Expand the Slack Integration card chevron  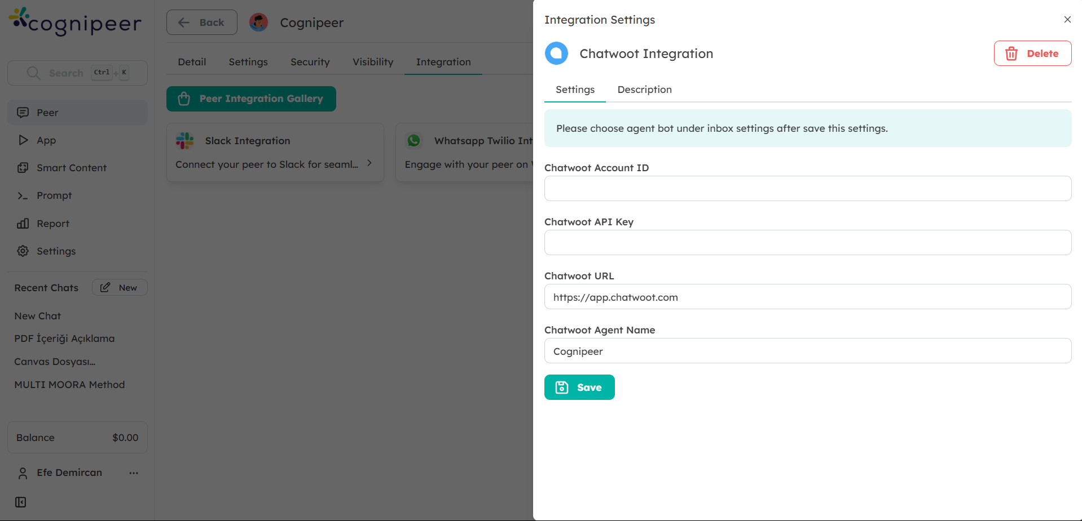tap(370, 163)
